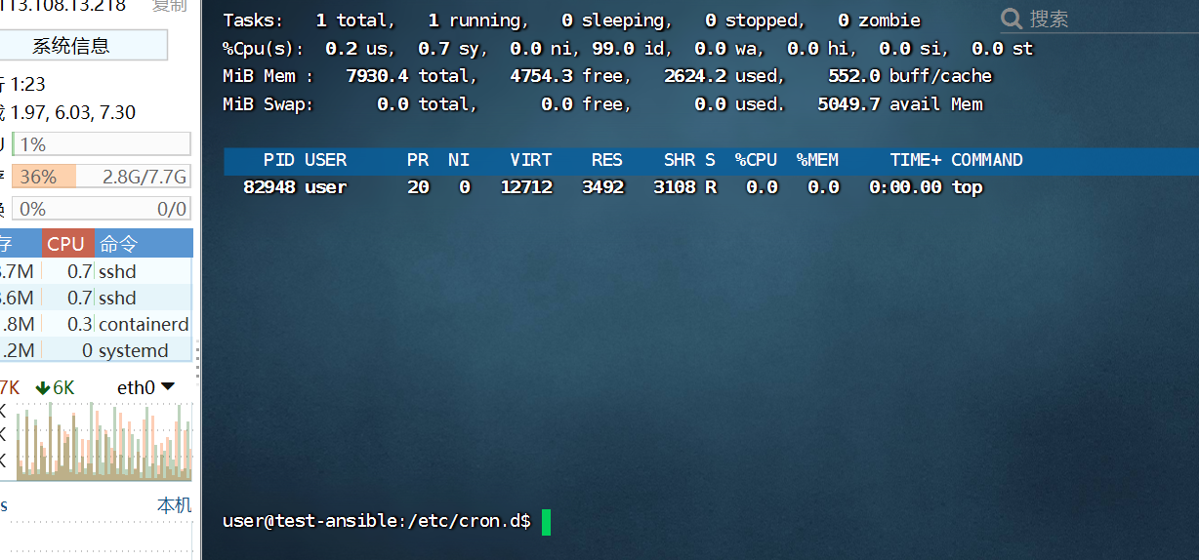The height and width of the screenshot is (560, 1199).
Task: Click the terminal prompt cursor
Action: click(546, 521)
